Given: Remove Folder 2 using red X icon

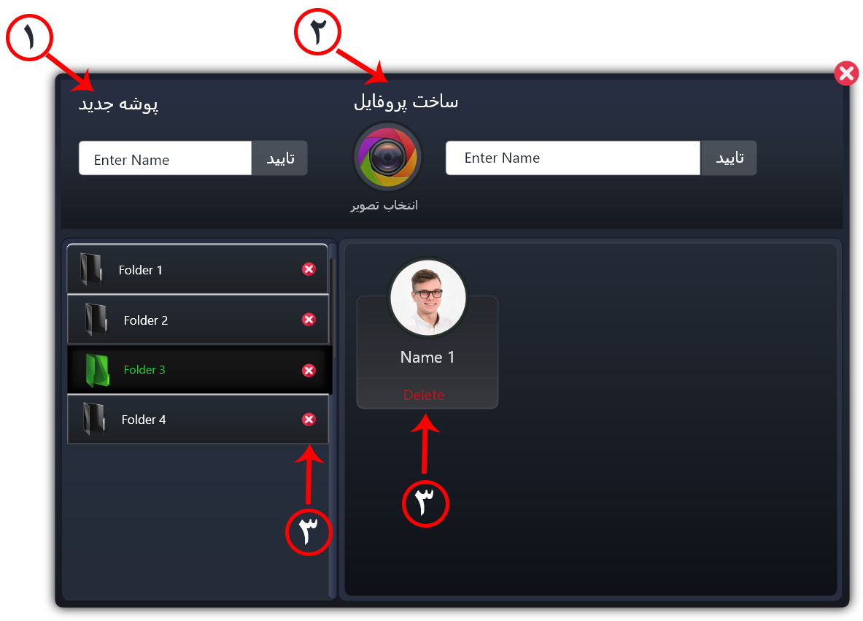Looking at the screenshot, I should (x=309, y=320).
